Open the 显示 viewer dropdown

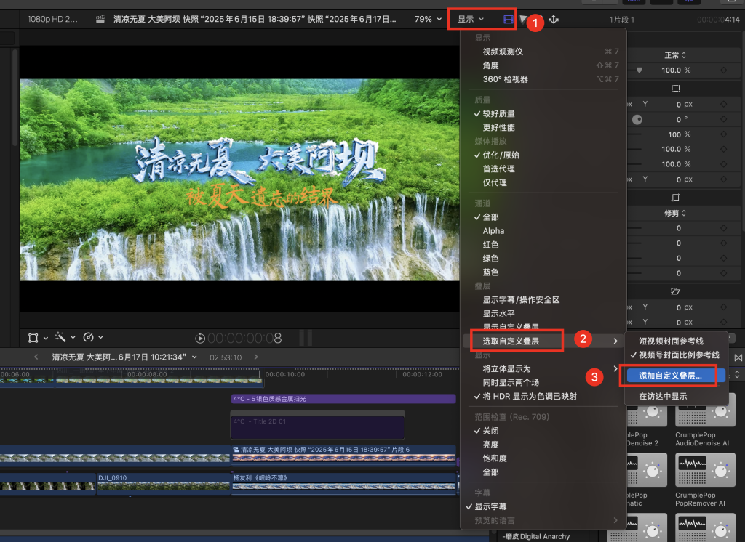[470, 19]
